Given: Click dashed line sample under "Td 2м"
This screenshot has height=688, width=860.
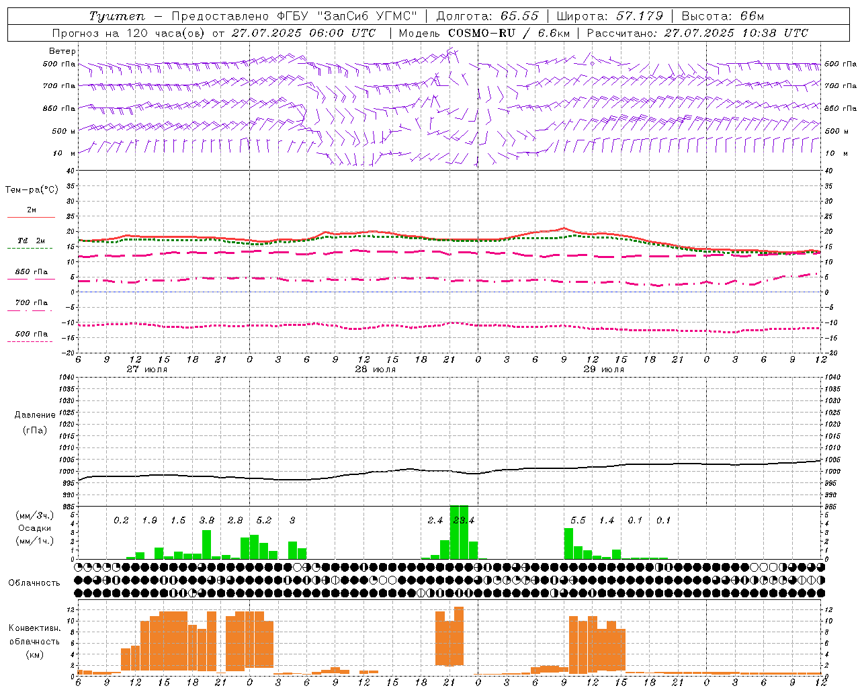Looking at the screenshot, I should 32,249.
